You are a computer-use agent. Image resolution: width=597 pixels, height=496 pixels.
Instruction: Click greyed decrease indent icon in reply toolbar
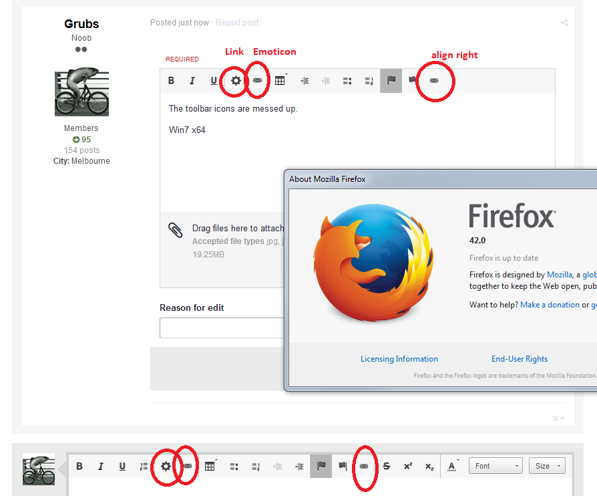[x=278, y=467]
